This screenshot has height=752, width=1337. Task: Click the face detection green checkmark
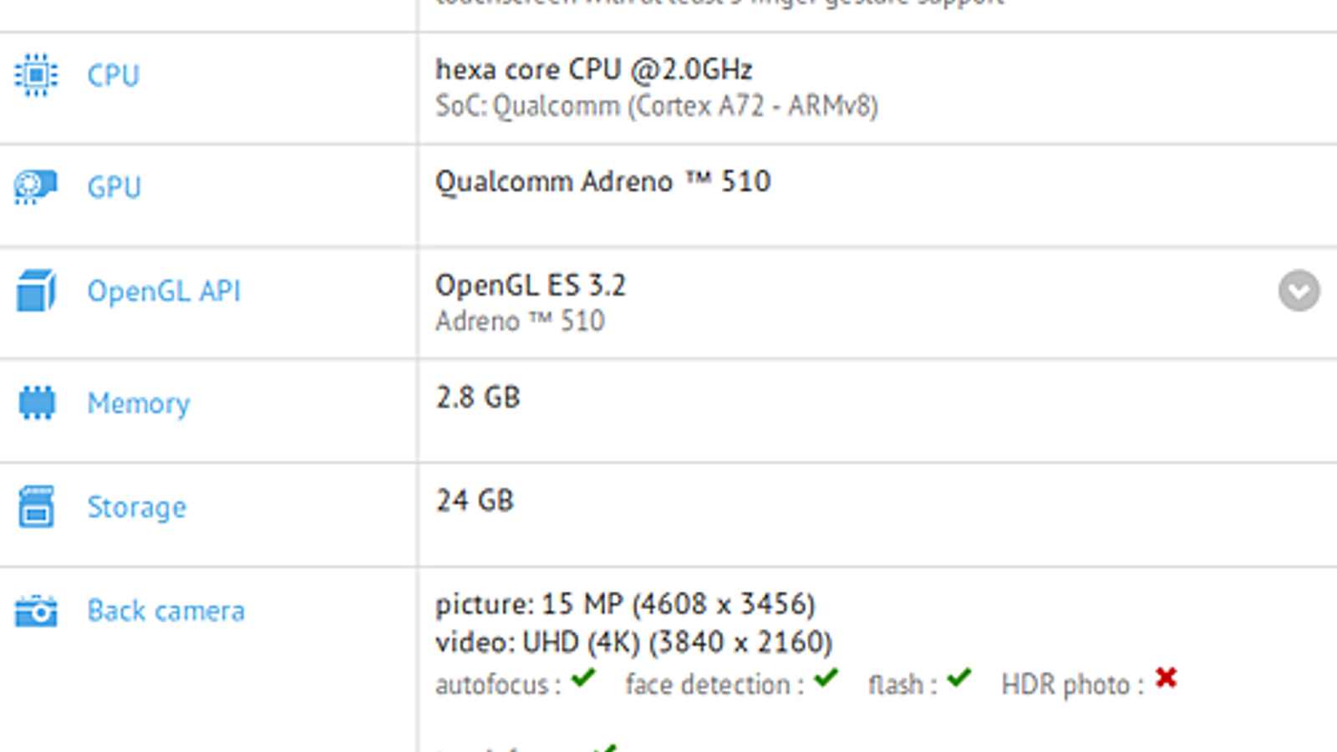pos(826,678)
